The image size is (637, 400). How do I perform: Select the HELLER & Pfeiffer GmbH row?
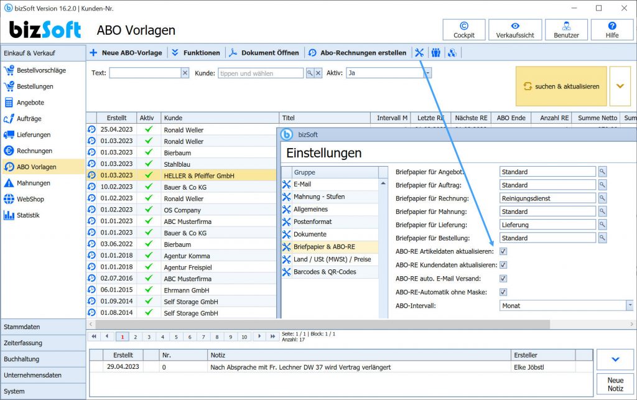181,175
